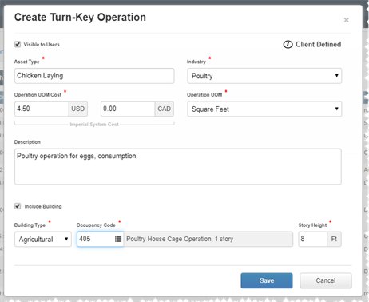Edit the Story Height value field
This screenshot has height=302, width=369.
point(313,239)
